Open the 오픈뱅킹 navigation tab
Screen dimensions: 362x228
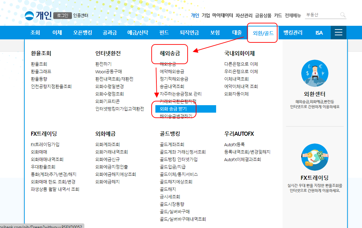pyautogui.click(x=83, y=33)
